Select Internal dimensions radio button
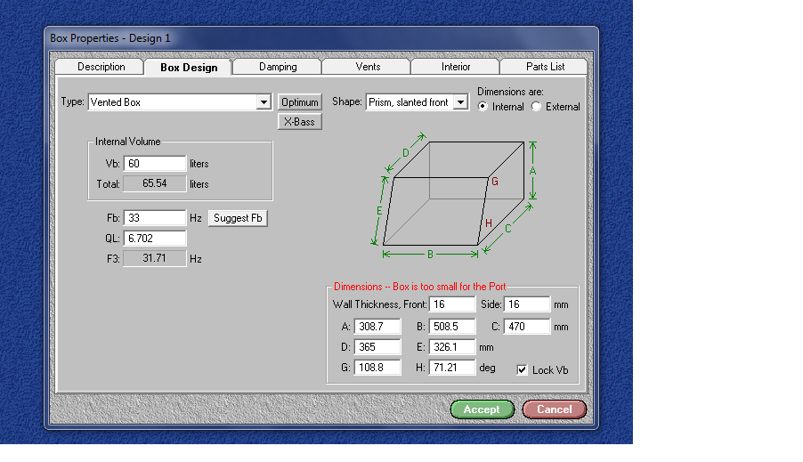This screenshot has width=803, height=462. (x=483, y=107)
